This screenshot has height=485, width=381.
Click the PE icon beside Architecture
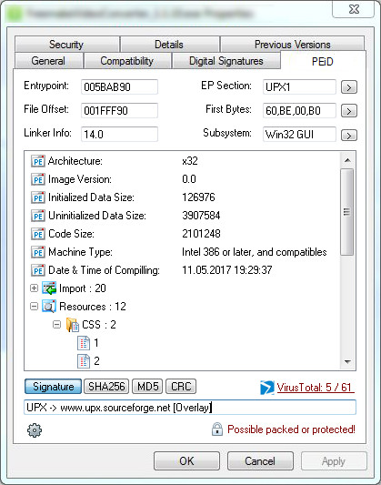click(x=38, y=161)
